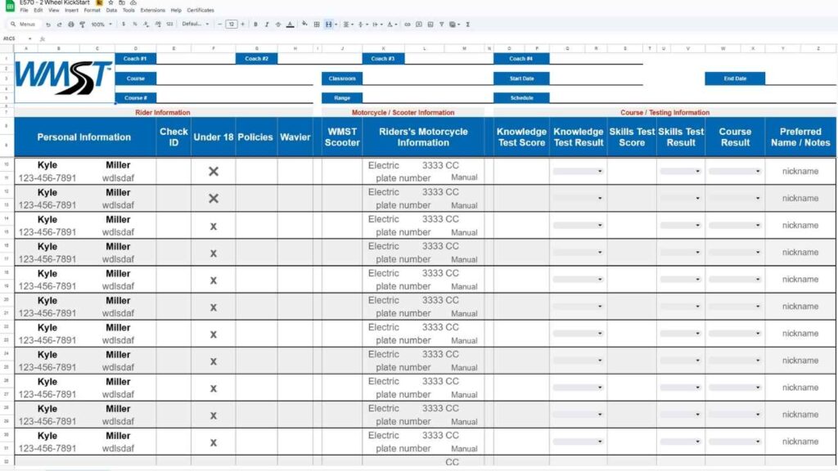This screenshot has height=471, width=838.
Task: Click the Print icon
Action: coord(70,25)
